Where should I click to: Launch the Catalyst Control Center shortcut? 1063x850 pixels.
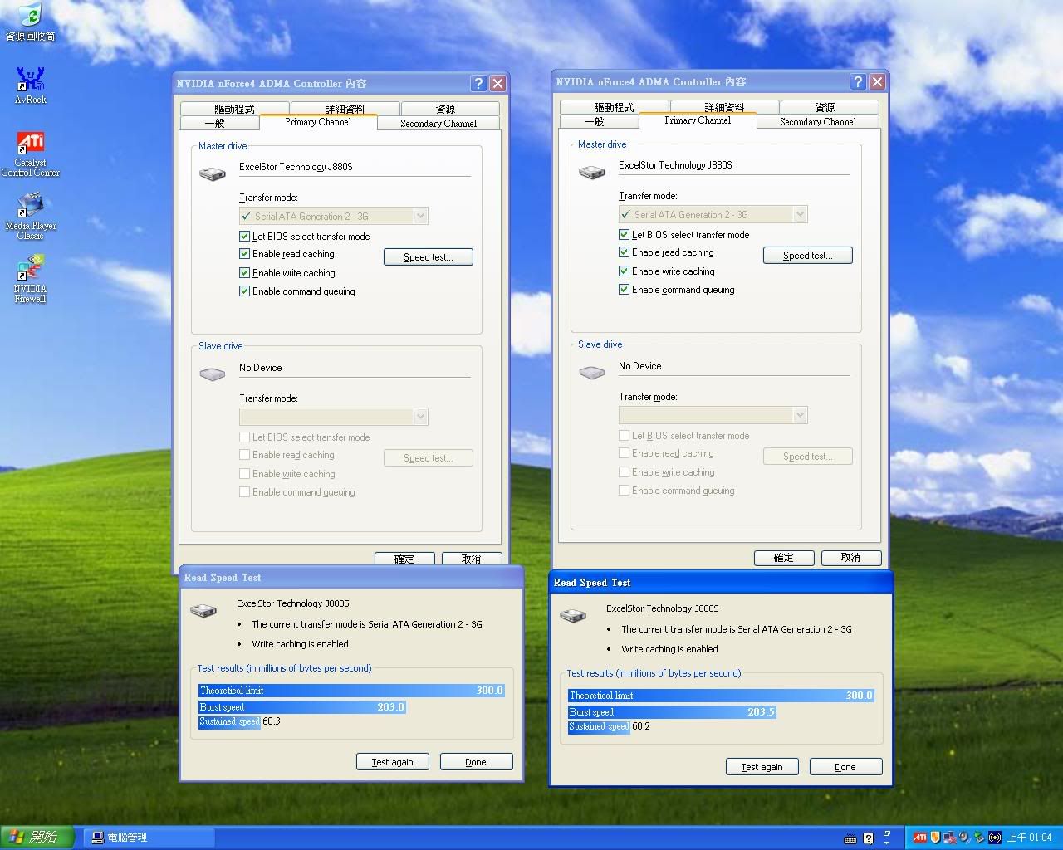[x=31, y=154]
